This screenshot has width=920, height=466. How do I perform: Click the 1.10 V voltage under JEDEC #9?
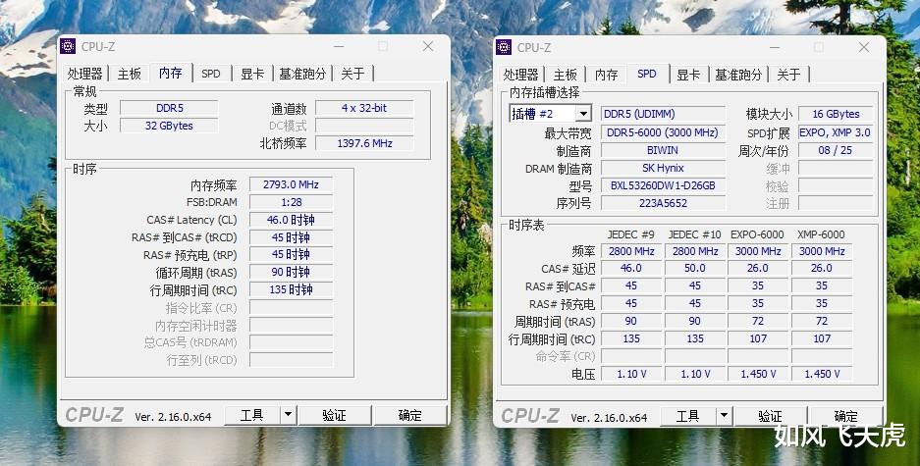[x=631, y=374]
